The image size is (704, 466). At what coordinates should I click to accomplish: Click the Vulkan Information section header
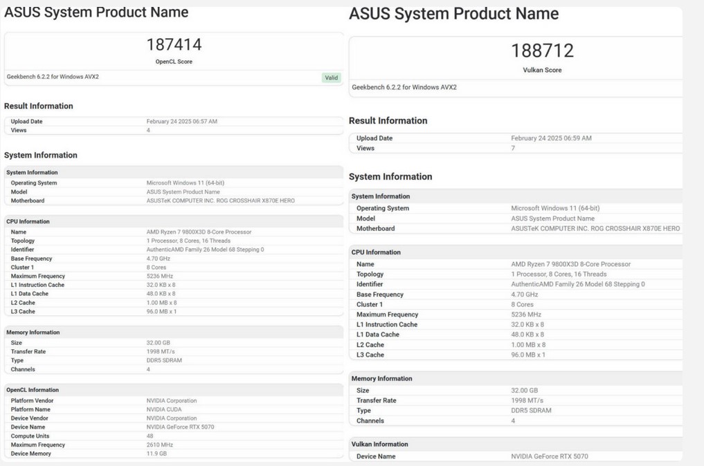click(x=379, y=444)
